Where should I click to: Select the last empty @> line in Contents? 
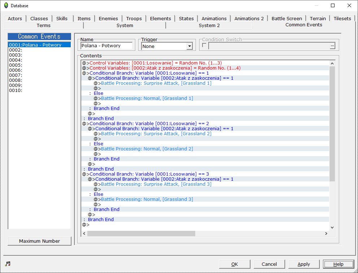[x=205, y=225]
